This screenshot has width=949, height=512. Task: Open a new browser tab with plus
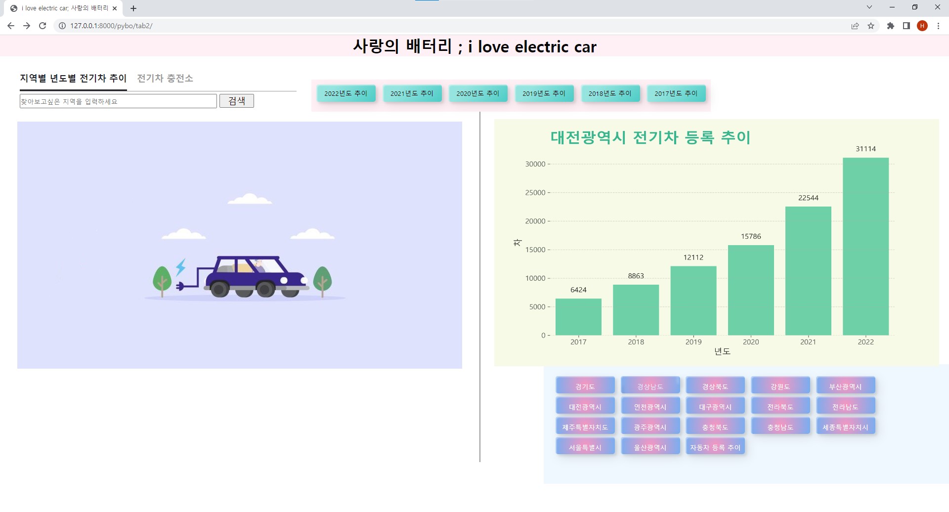(133, 8)
